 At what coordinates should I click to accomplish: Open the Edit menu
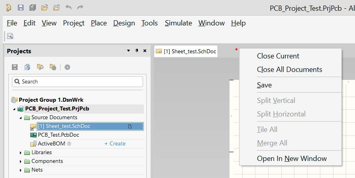(x=29, y=23)
